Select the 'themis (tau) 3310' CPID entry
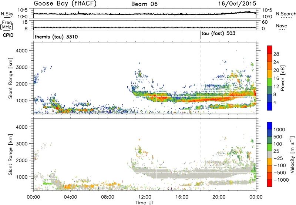296x205 pixels. [56, 37]
